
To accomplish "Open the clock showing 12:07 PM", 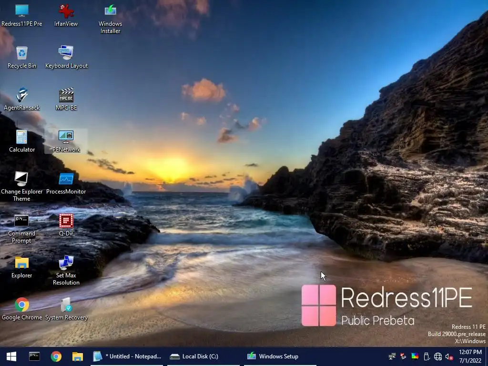I will (470, 356).
